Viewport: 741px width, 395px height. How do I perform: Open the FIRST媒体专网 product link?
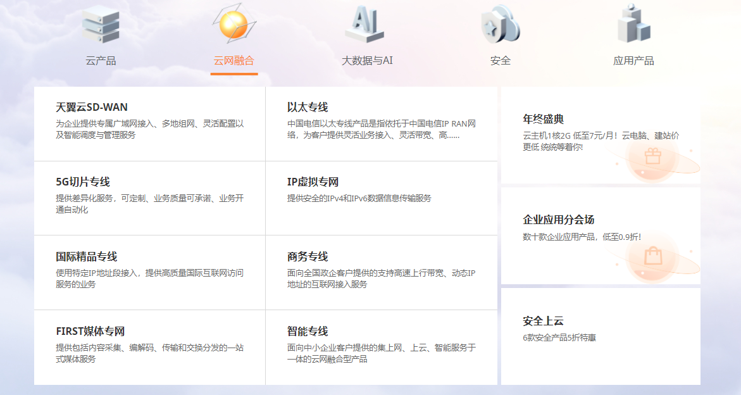[90, 331]
